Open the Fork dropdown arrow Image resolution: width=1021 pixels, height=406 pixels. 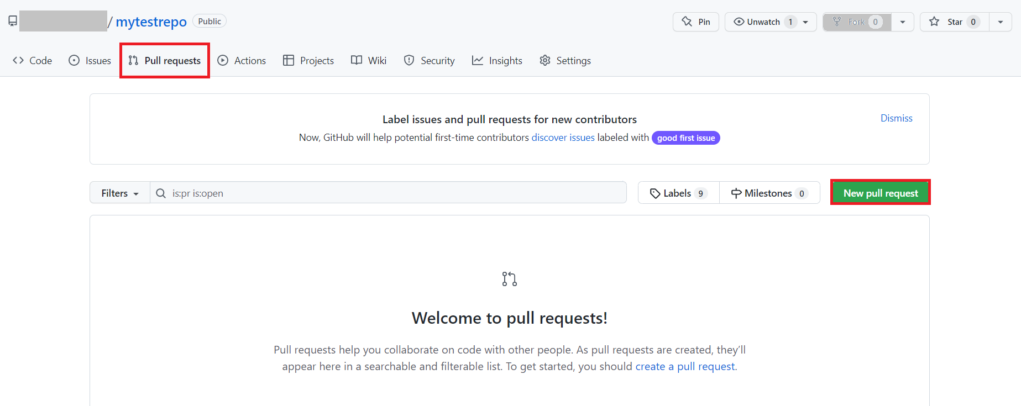pos(903,22)
